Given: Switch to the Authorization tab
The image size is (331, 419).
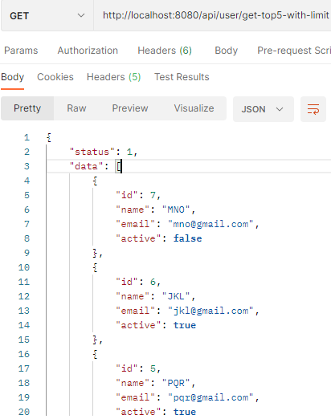Looking at the screenshot, I should click(88, 51).
